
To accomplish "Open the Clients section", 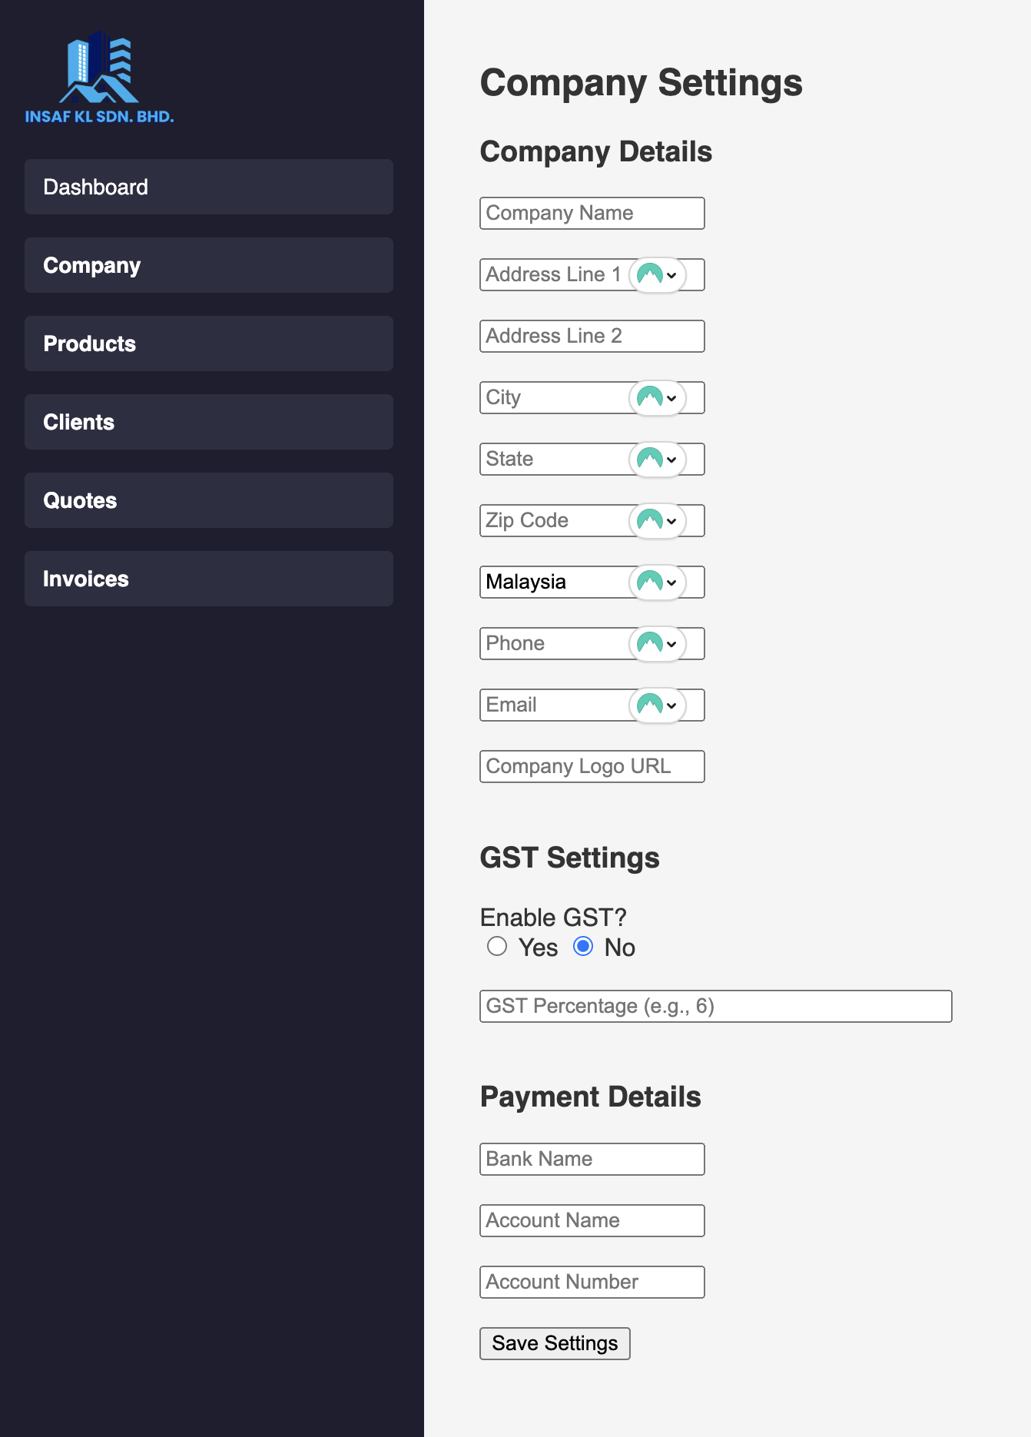I will (208, 422).
